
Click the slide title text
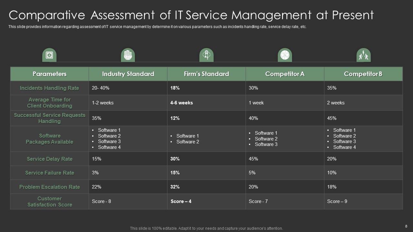click(x=191, y=15)
